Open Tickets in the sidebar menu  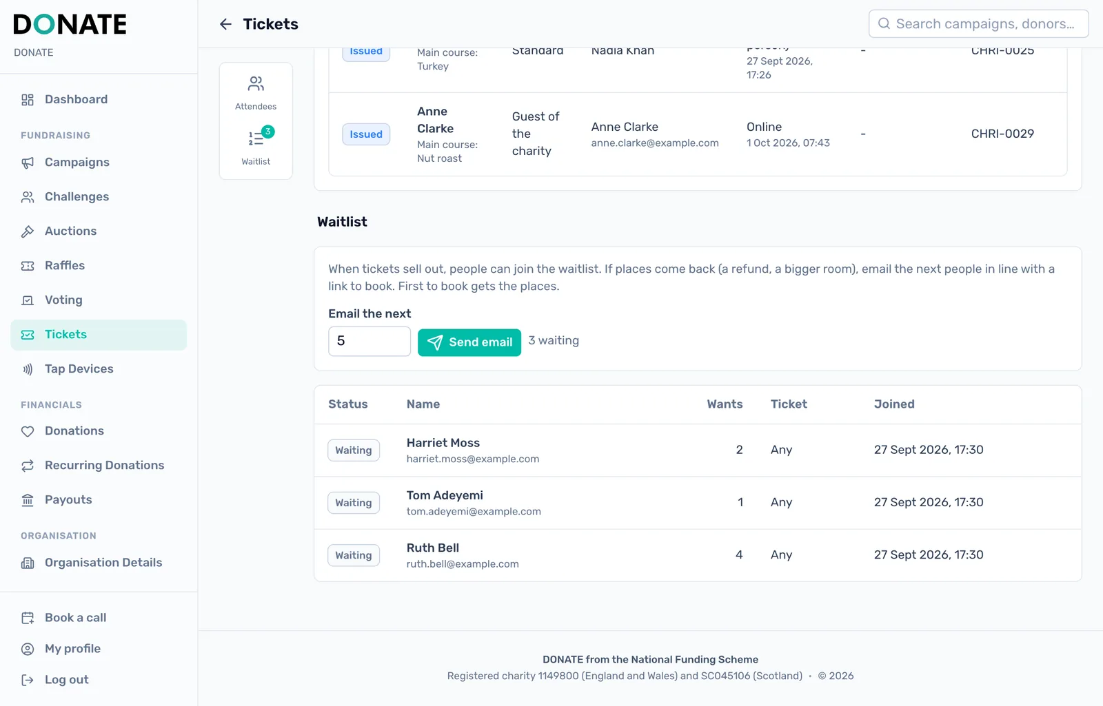(x=99, y=335)
